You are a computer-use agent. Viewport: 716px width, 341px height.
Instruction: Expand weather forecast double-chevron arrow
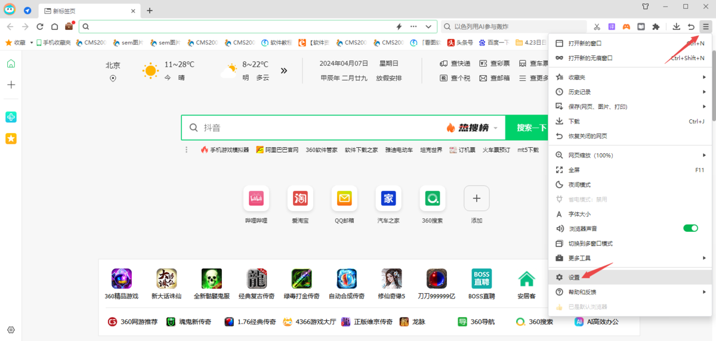click(284, 70)
